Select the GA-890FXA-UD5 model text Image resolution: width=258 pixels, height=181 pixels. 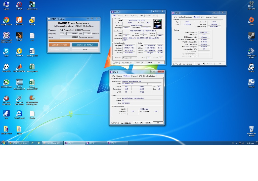pyautogui.click(x=135, y=84)
